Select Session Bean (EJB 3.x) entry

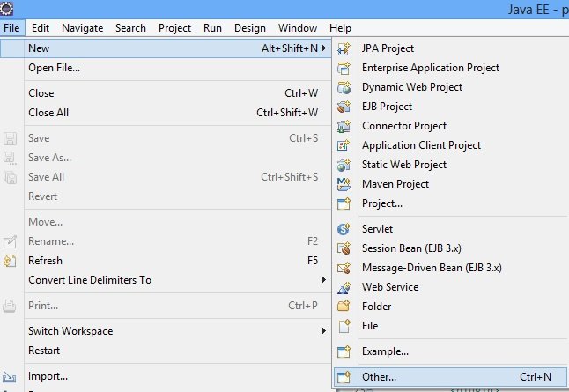[x=450, y=248]
